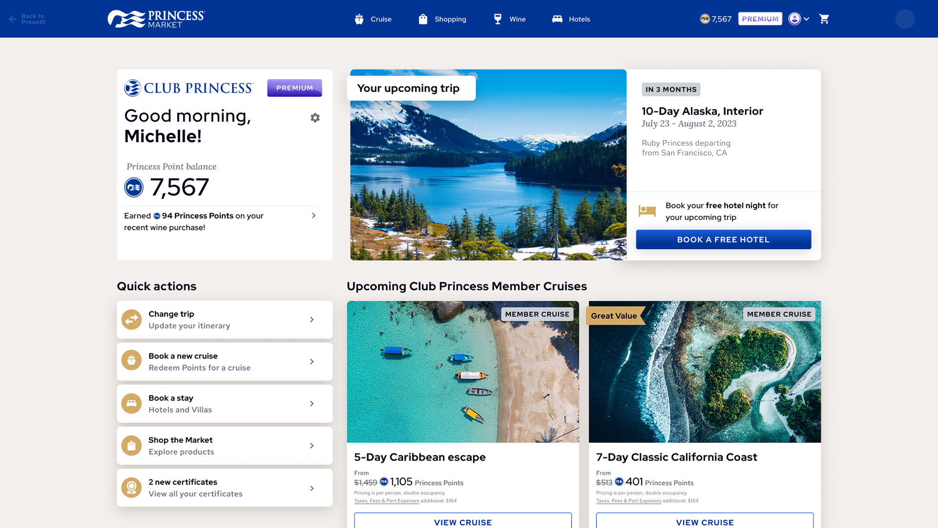Click '10-Day Alaska, Interior' title
The width and height of the screenshot is (938, 528).
[702, 111]
